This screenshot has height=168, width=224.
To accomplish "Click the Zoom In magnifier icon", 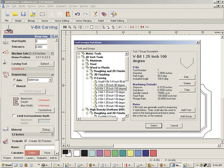I will coord(70,27).
